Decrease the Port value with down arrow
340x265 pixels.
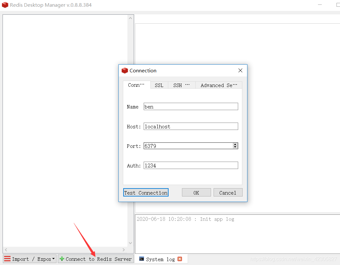point(235,147)
